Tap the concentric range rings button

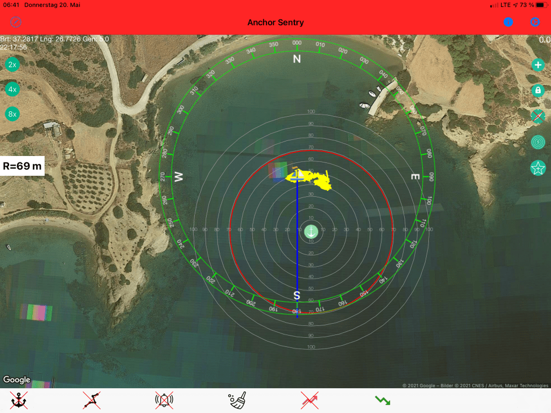[538, 142]
